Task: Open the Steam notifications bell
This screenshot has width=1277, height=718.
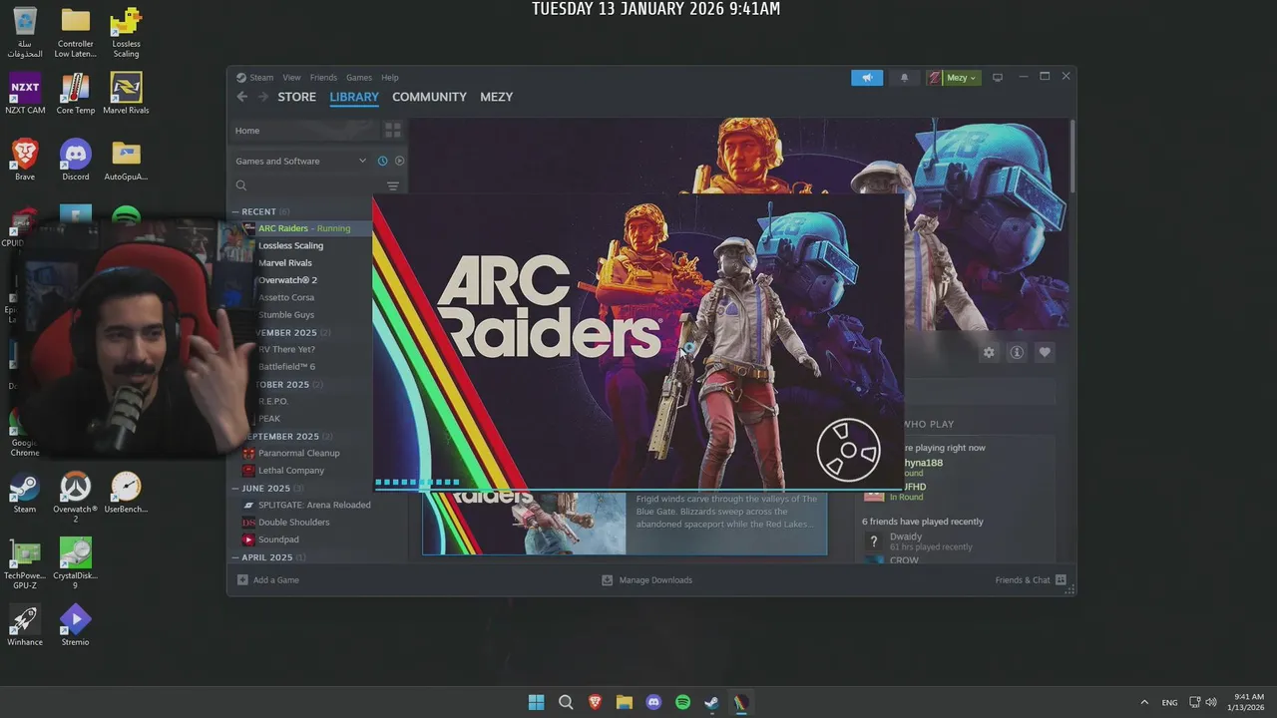Action: point(905,78)
